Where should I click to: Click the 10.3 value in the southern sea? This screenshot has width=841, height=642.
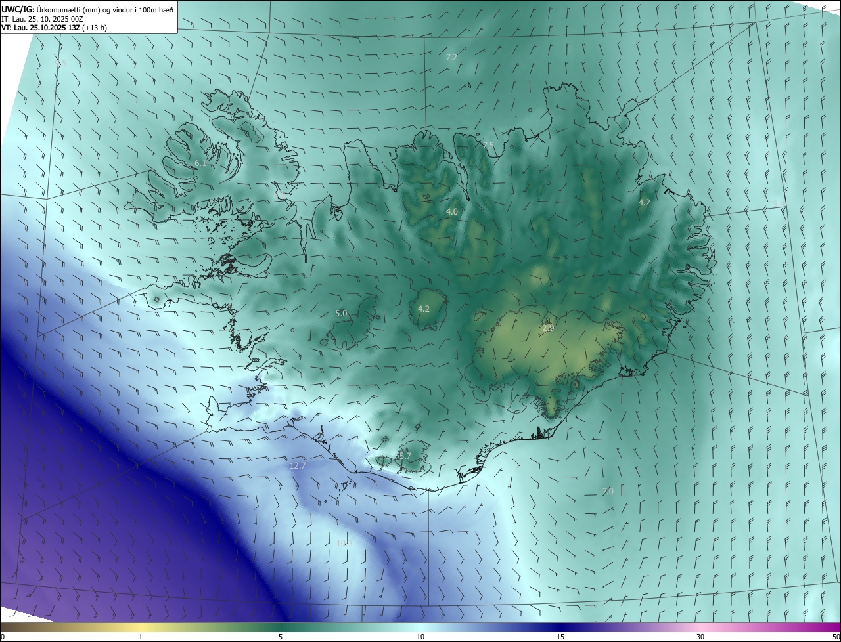click(x=344, y=543)
